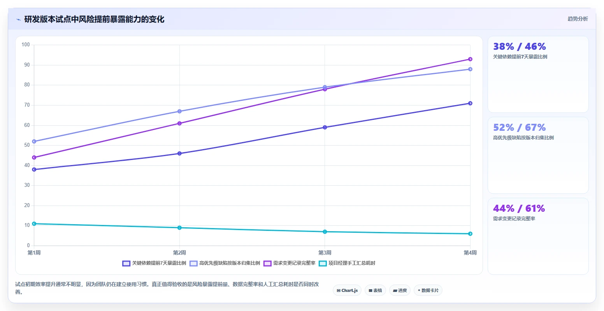Open the Chart.js chip
The height and width of the screenshot is (311, 604).
pyautogui.click(x=347, y=290)
